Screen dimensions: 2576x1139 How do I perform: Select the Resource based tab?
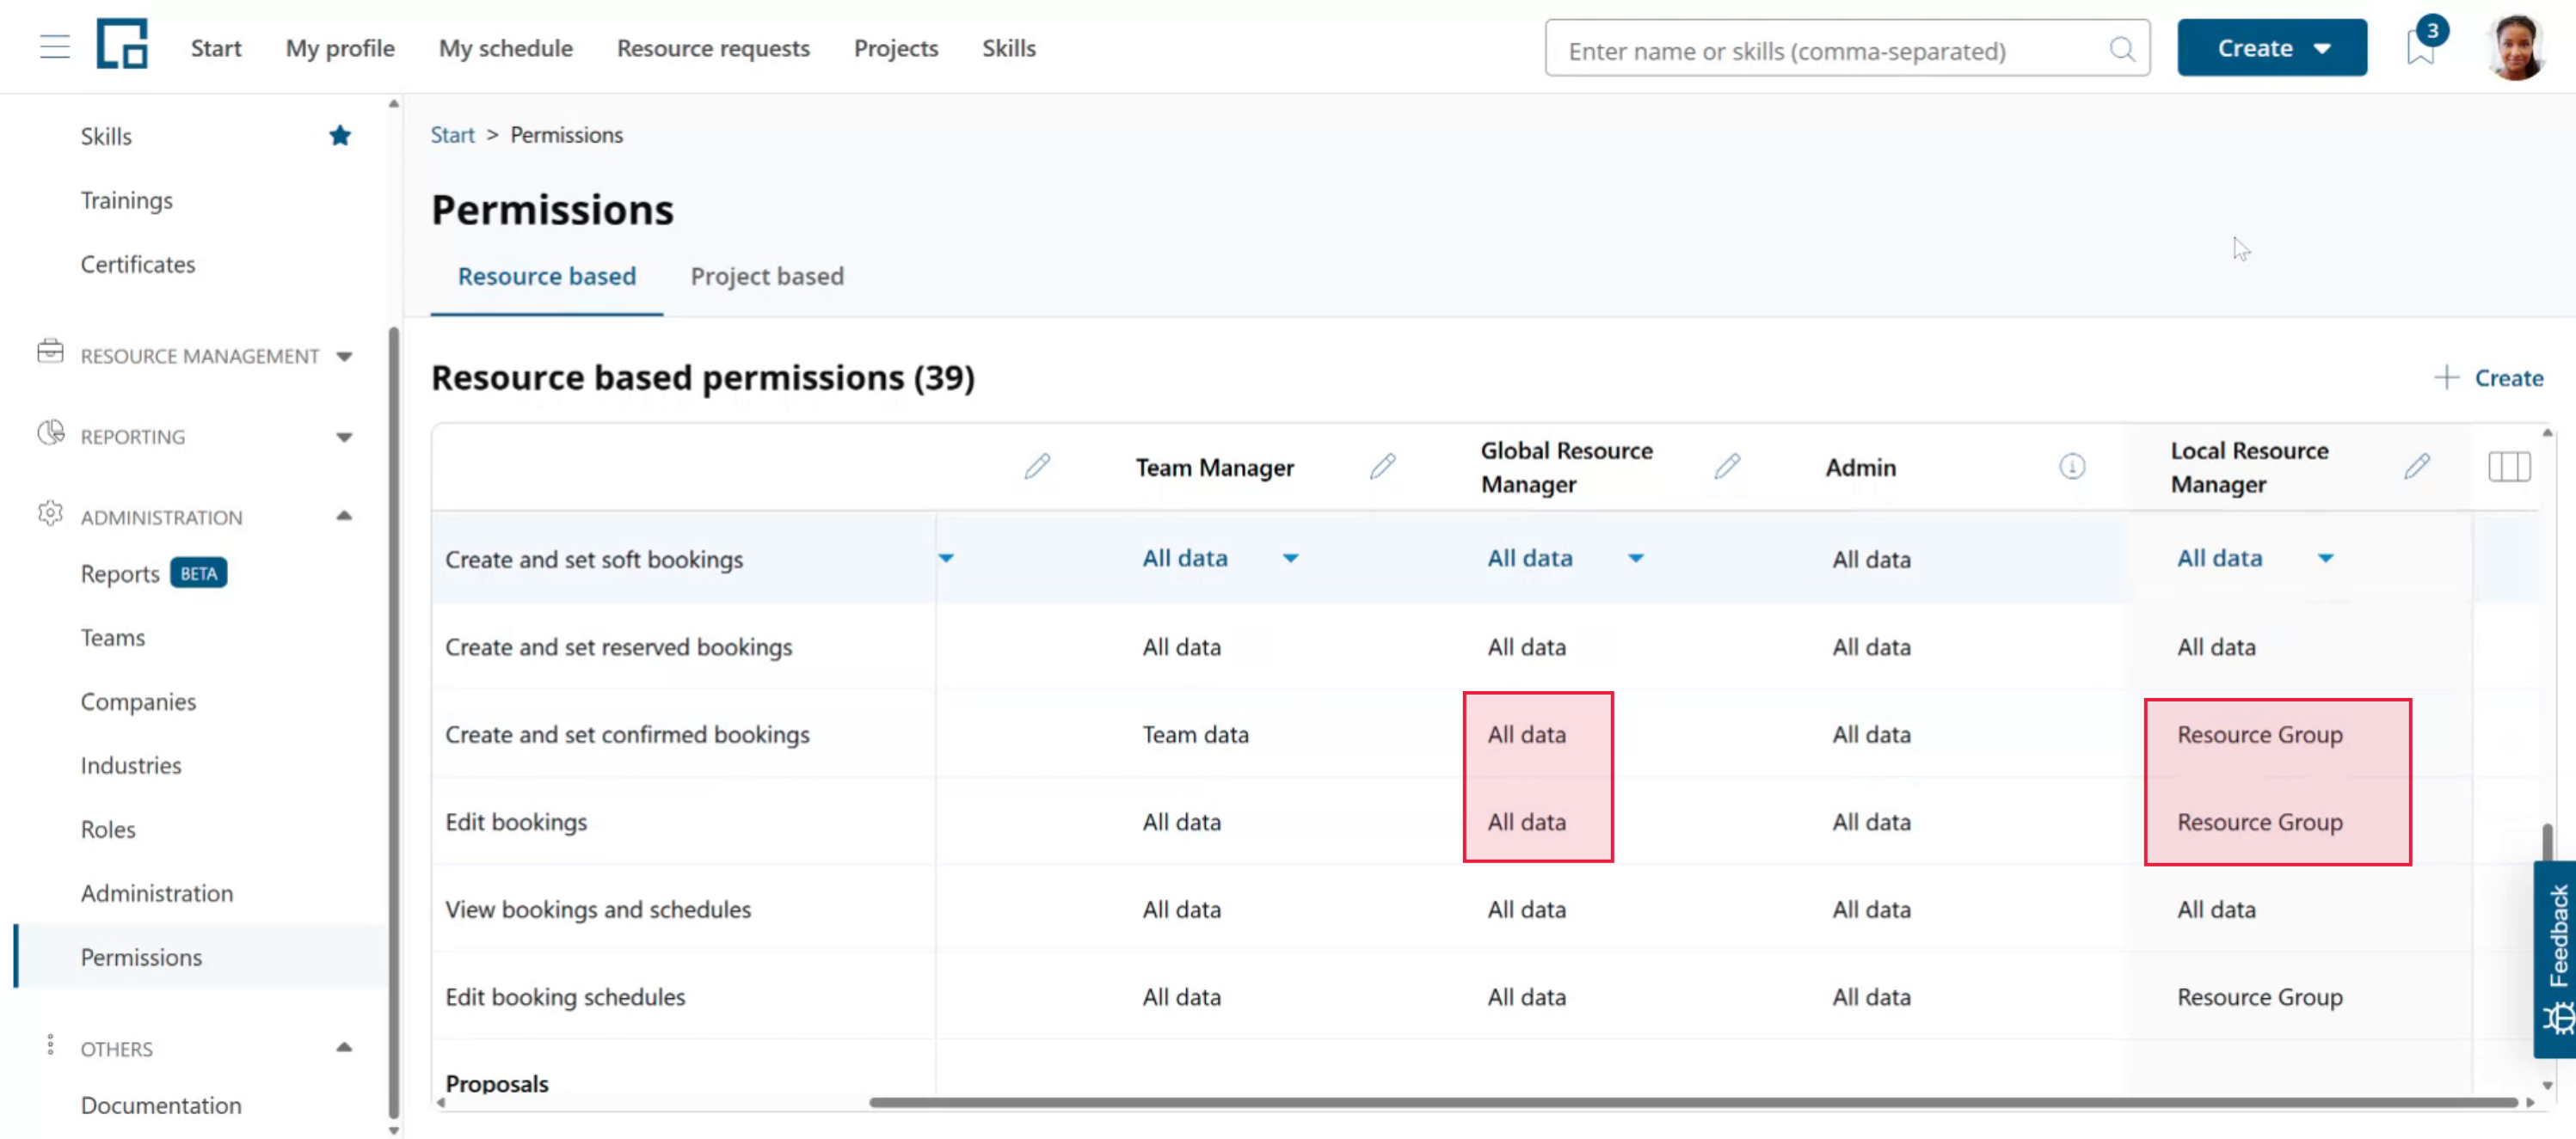[x=546, y=277]
